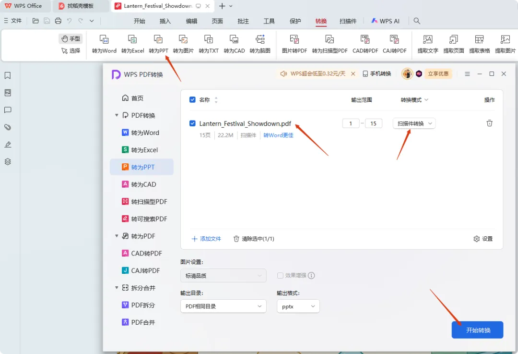The width and height of the screenshot is (518, 354).
Task: Open the comments sidebar panel icon
Action: pos(8,110)
